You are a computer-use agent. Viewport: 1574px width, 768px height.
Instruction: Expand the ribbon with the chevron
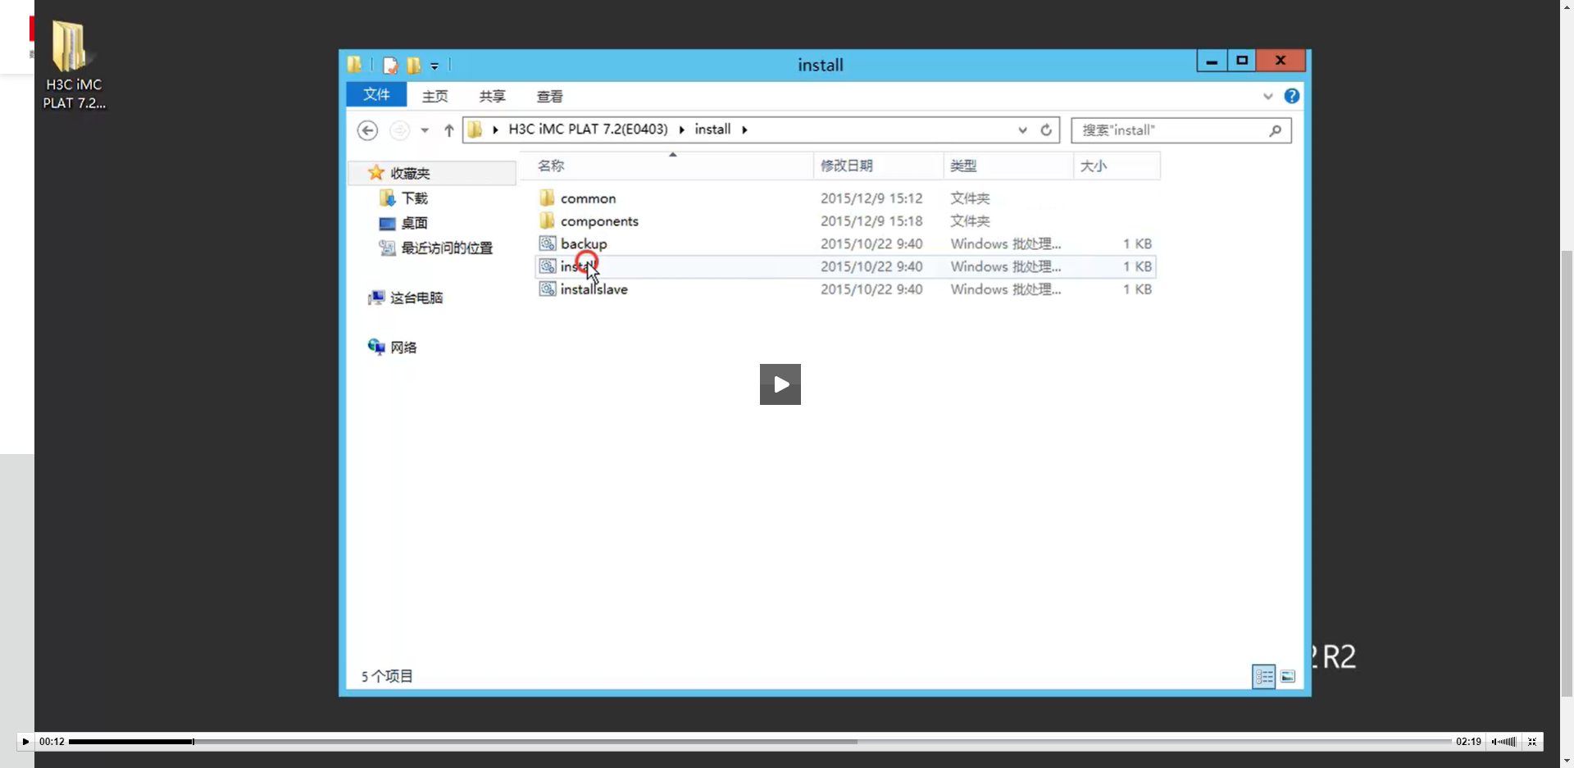click(x=1267, y=97)
